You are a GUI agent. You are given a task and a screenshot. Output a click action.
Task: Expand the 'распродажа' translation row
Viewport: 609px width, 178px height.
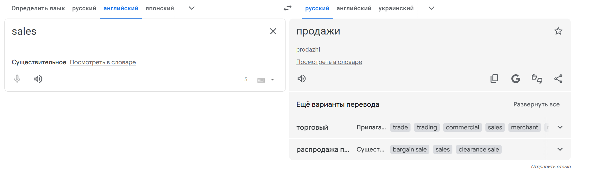pyautogui.click(x=560, y=149)
